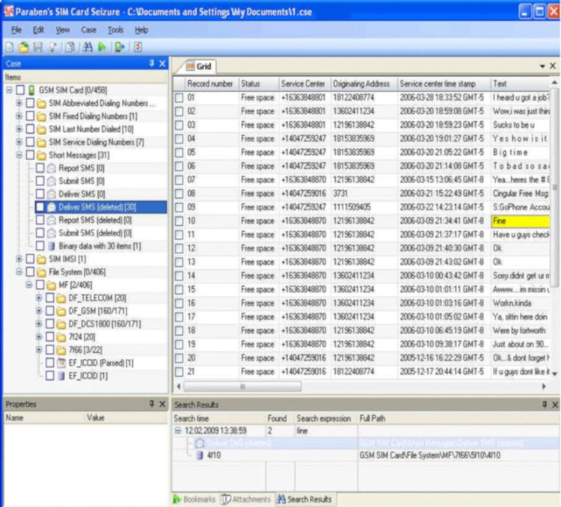Click the grid horizontal scrollbar thumb

point(242,387)
